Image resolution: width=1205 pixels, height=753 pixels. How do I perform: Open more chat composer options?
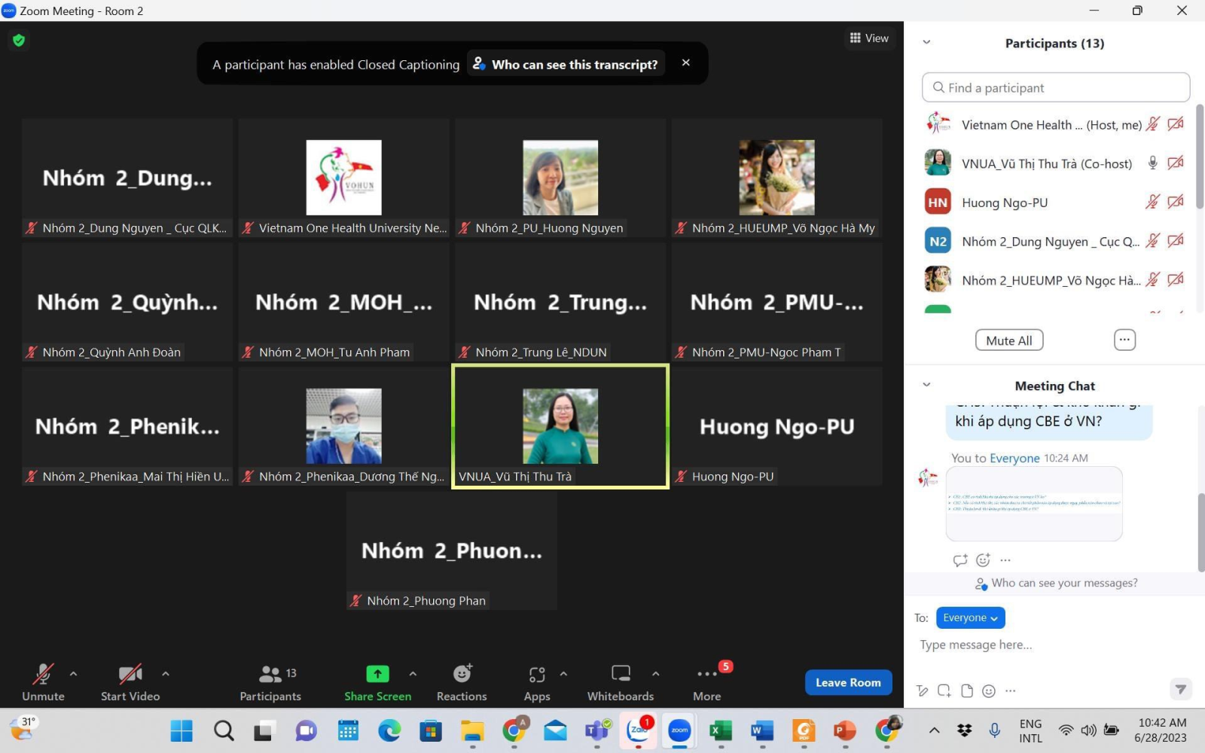[1011, 691]
